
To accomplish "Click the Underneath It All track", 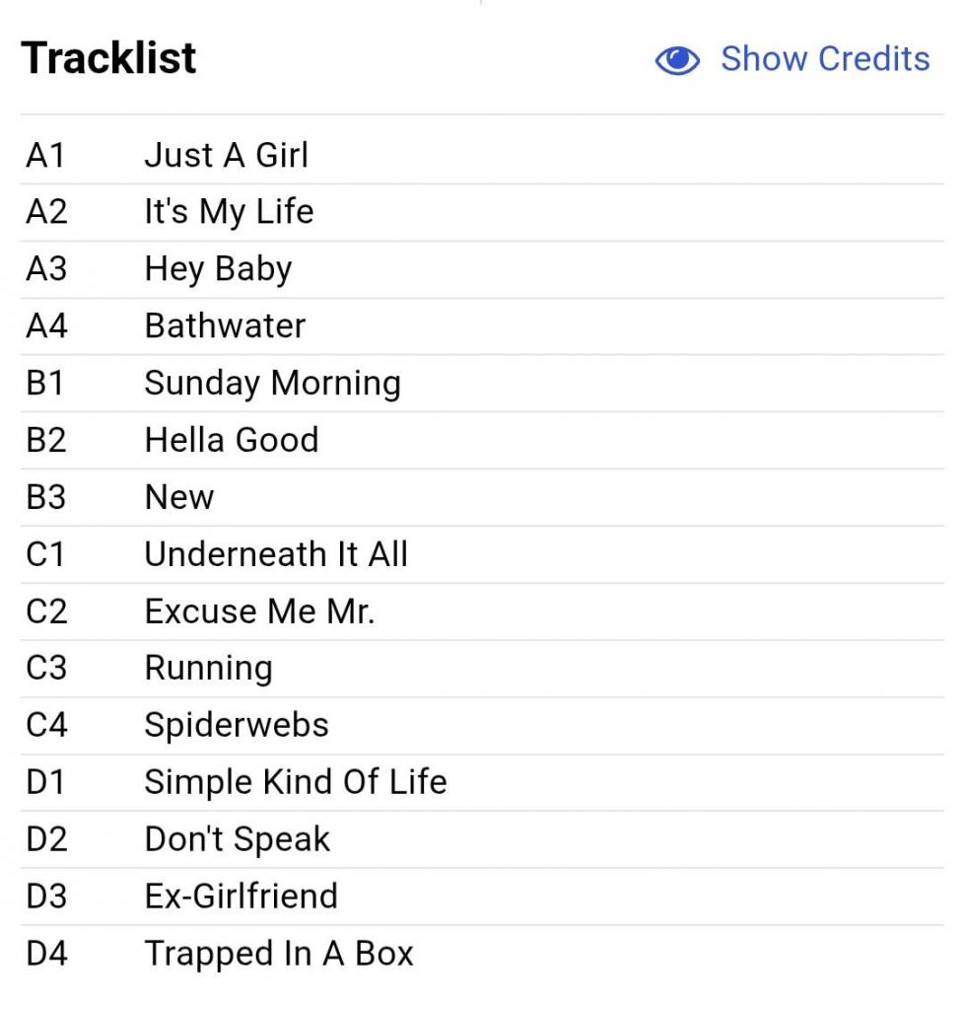I will point(276,554).
